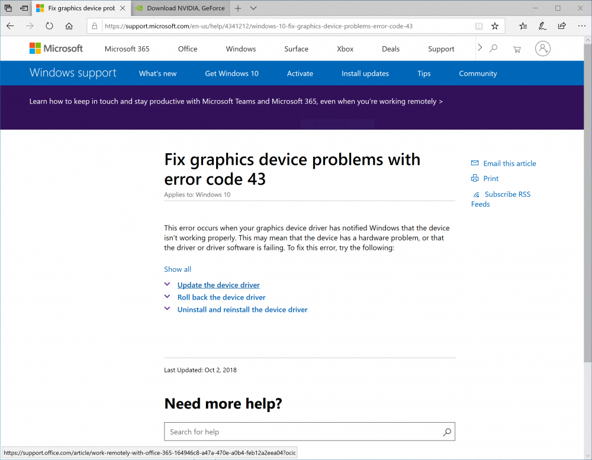Click the Windows support heading link
The width and height of the screenshot is (592, 460).
[73, 72]
